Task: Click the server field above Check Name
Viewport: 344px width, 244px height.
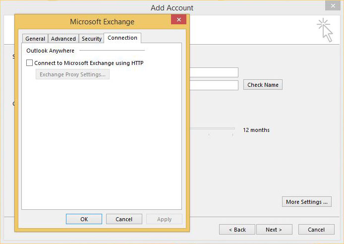Action: pos(214,72)
